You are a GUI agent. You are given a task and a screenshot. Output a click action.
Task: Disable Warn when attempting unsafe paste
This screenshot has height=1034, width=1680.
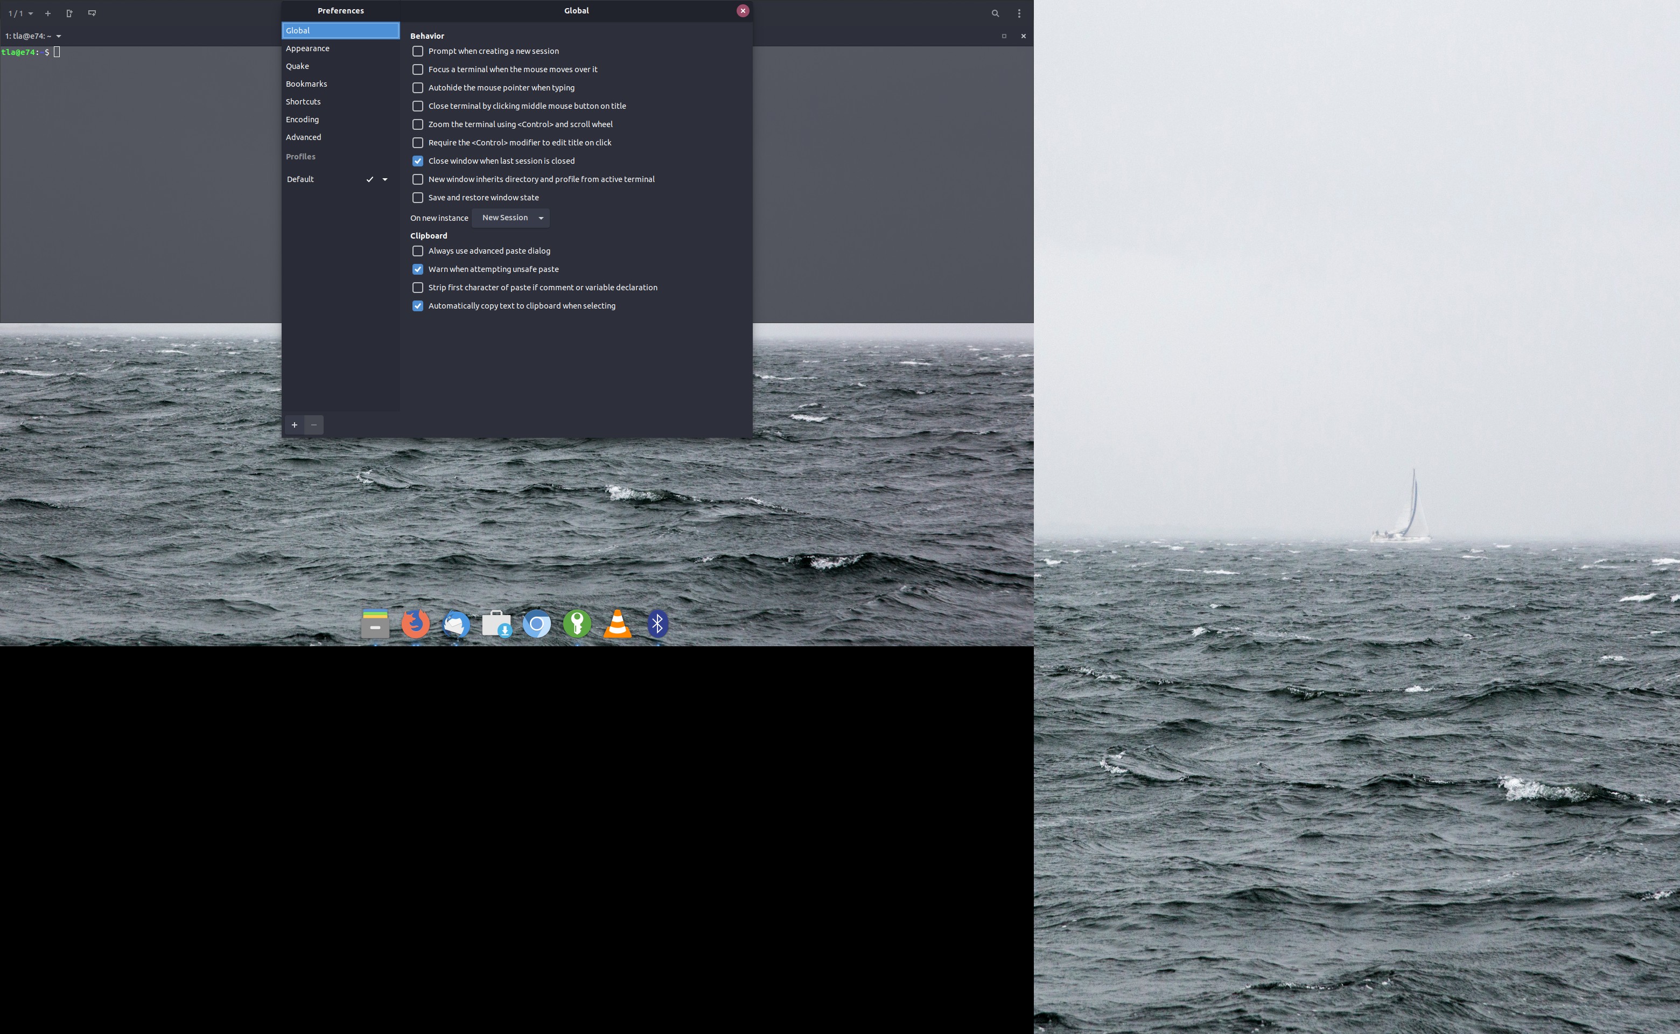click(x=418, y=269)
